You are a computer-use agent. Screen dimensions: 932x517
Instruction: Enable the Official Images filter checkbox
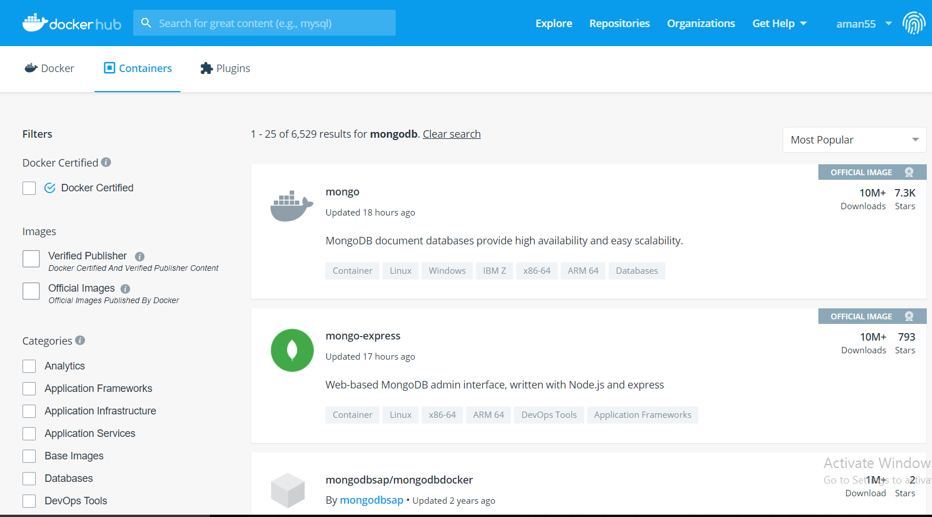[31, 291]
